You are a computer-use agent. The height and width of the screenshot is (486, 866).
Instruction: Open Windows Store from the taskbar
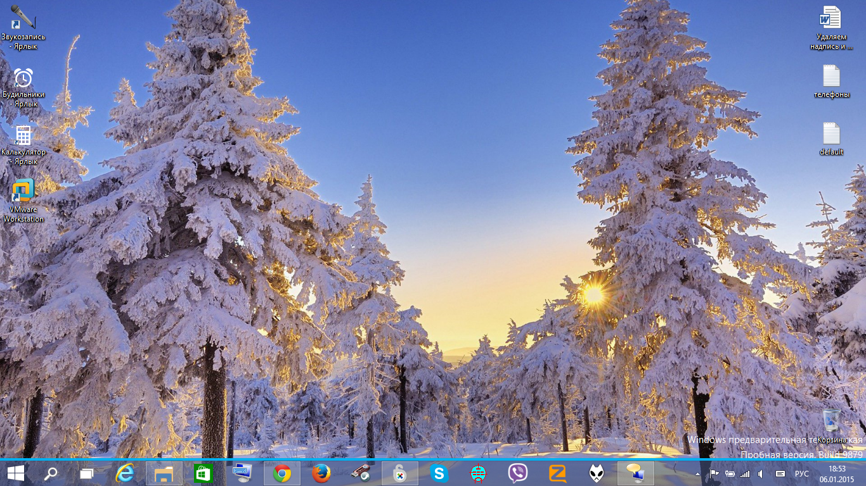pyautogui.click(x=203, y=473)
